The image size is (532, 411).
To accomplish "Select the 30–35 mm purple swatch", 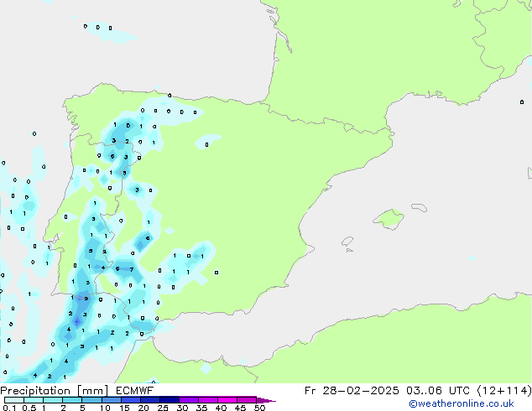I will click(x=188, y=400).
